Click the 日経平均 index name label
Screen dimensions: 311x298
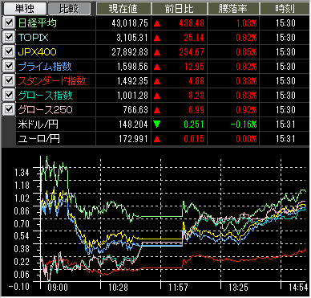click(38, 22)
